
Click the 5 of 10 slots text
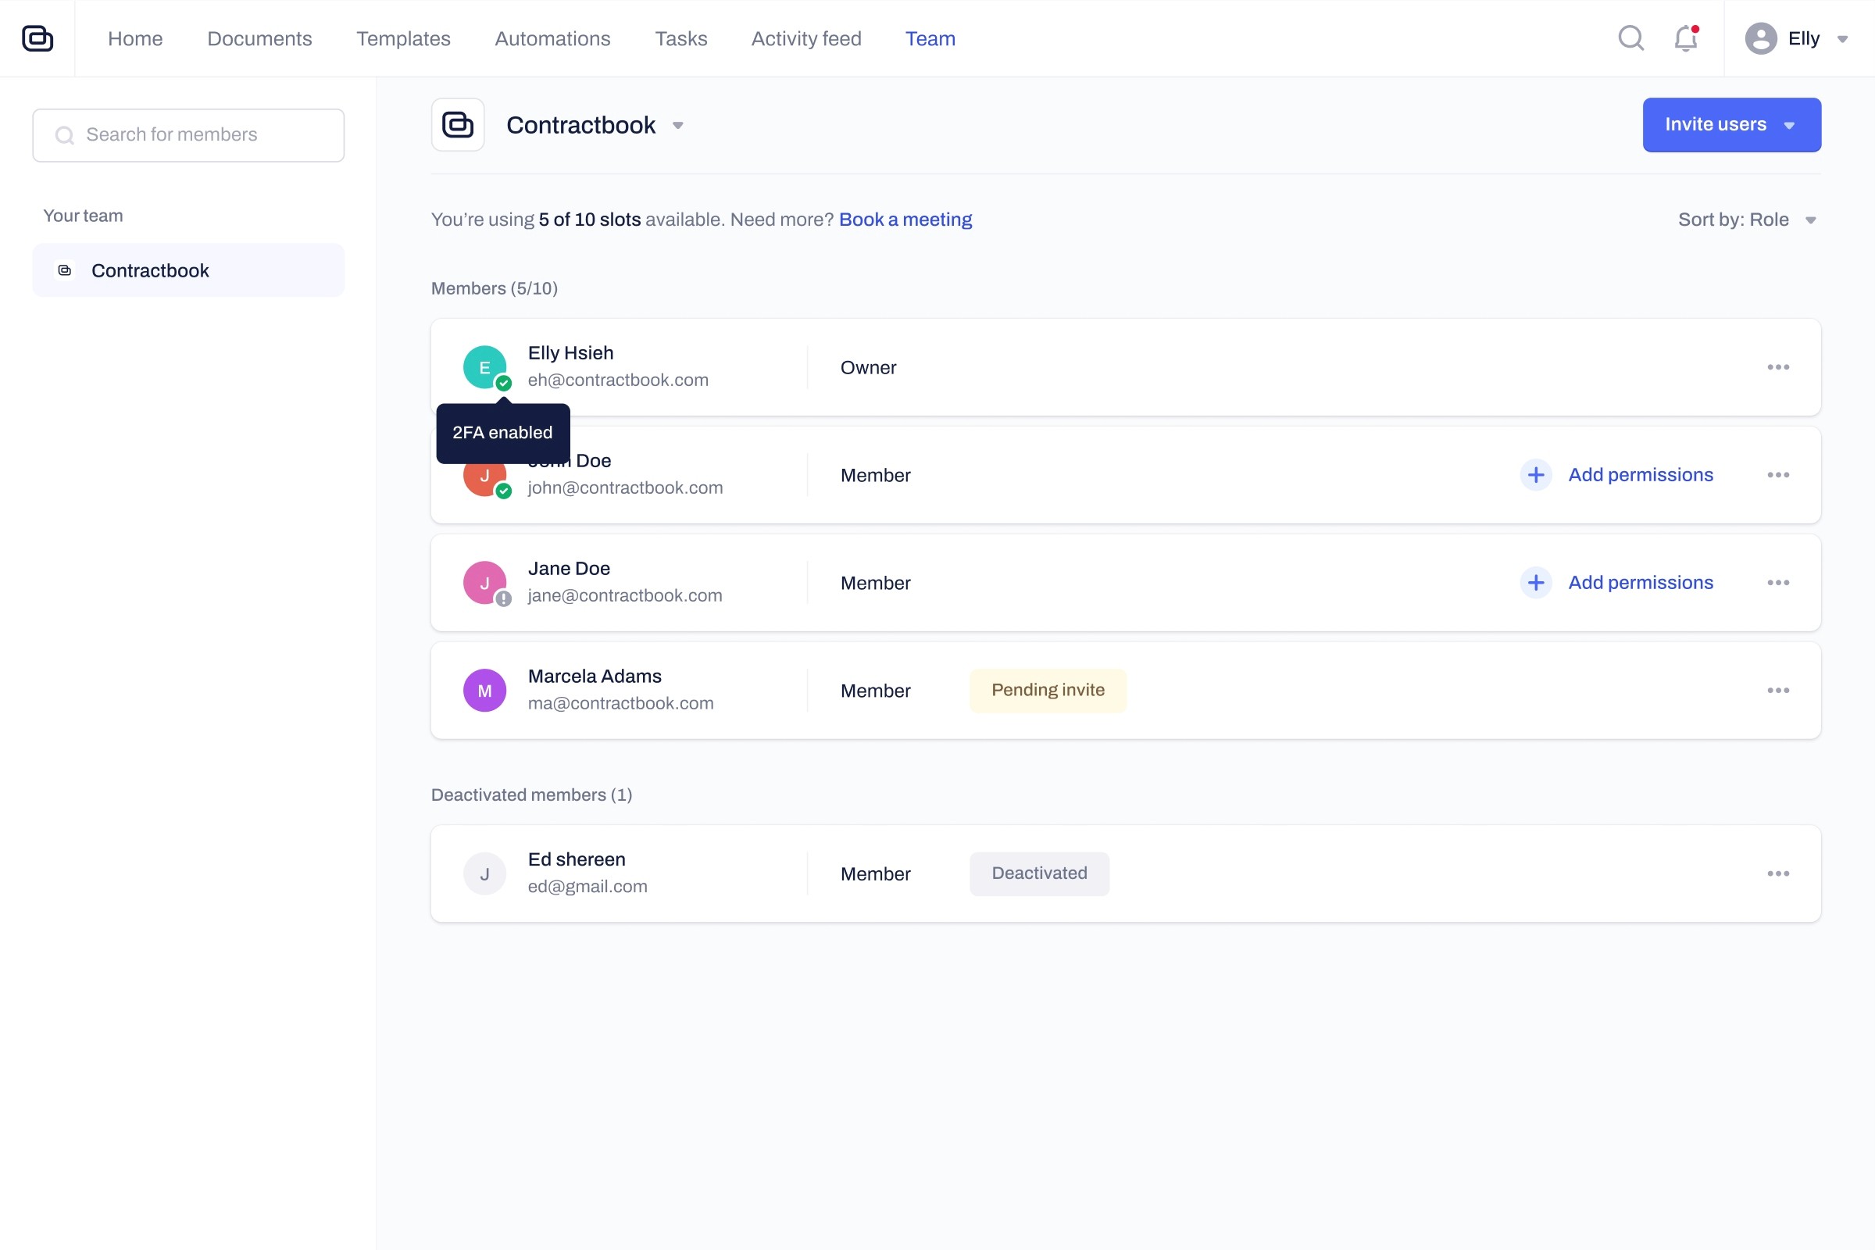[x=589, y=220]
